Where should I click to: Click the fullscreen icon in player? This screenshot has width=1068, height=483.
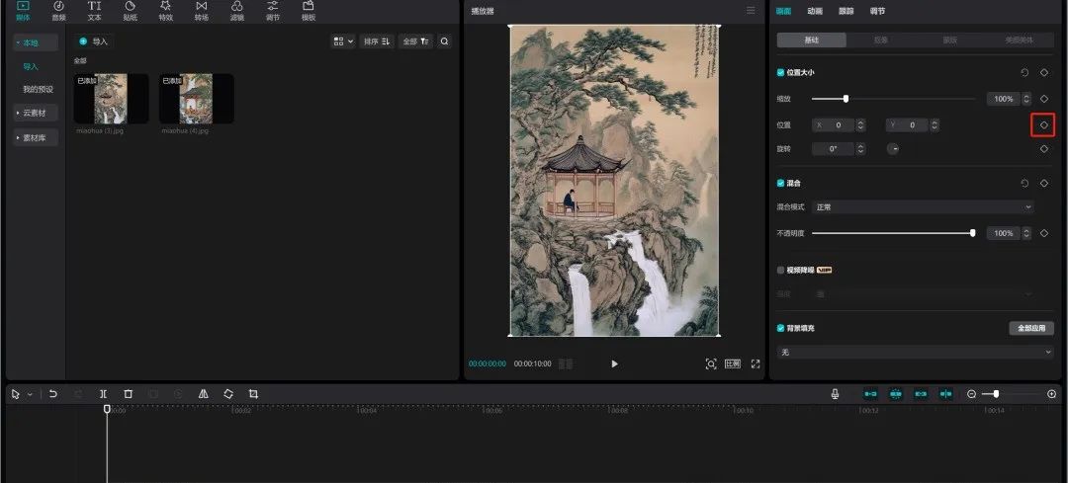coord(756,363)
